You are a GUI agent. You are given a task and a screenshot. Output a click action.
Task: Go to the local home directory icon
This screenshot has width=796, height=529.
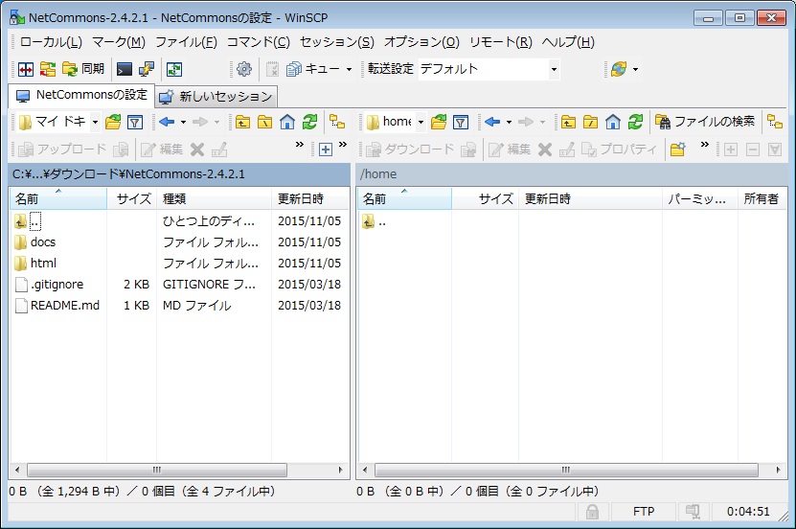pyautogui.click(x=287, y=122)
